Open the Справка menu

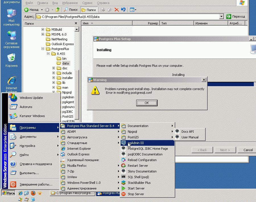tap(103, 3)
